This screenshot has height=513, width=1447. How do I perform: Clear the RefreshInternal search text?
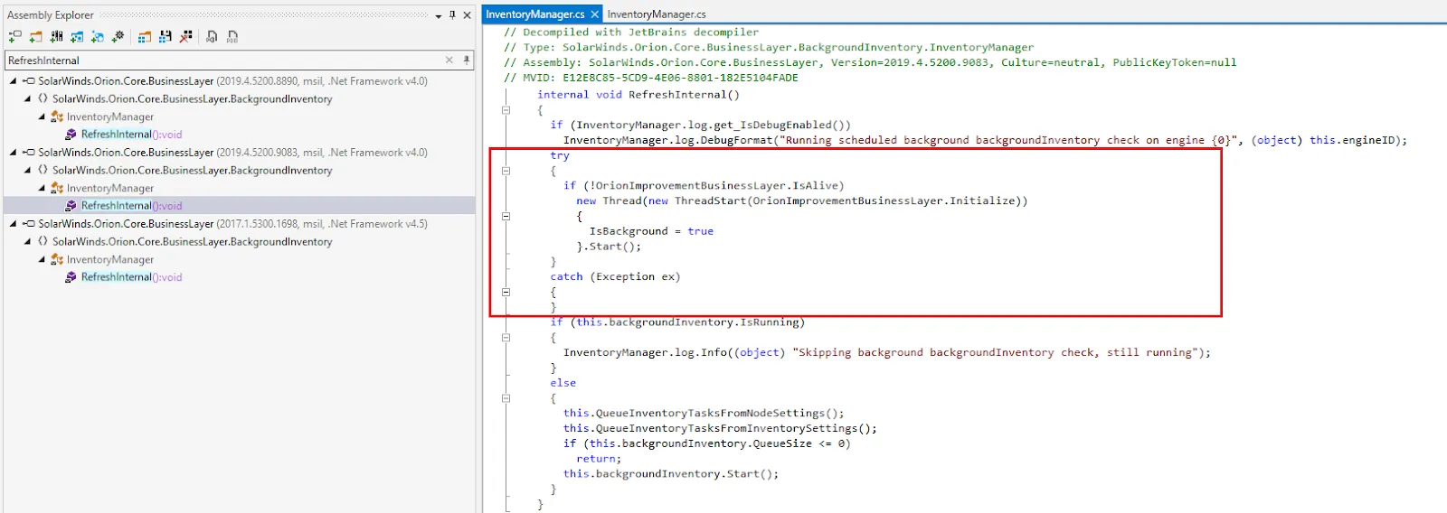coord(449,60)
